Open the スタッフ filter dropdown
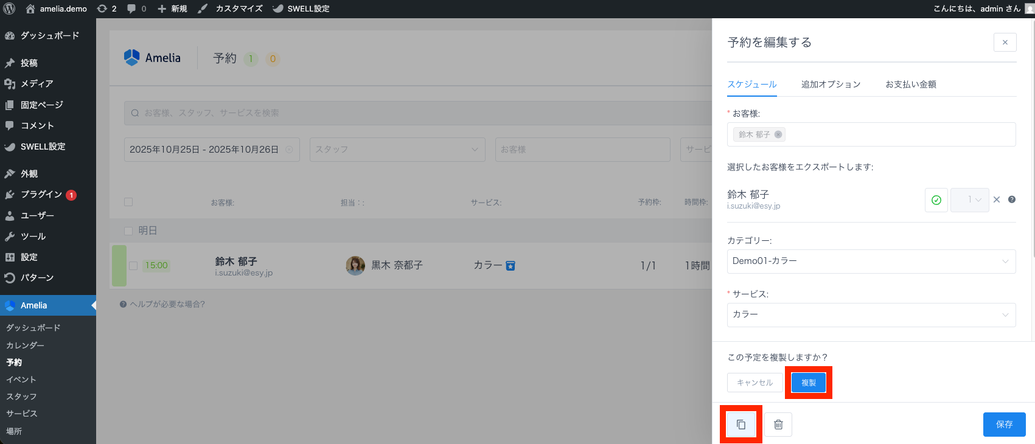This screenshot has width=1035, height=444. pyautogui.click(x=397, y=150)
